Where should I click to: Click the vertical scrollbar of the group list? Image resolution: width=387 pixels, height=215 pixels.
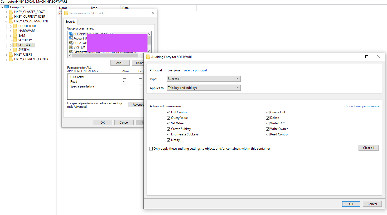click(x=149, y=42)
